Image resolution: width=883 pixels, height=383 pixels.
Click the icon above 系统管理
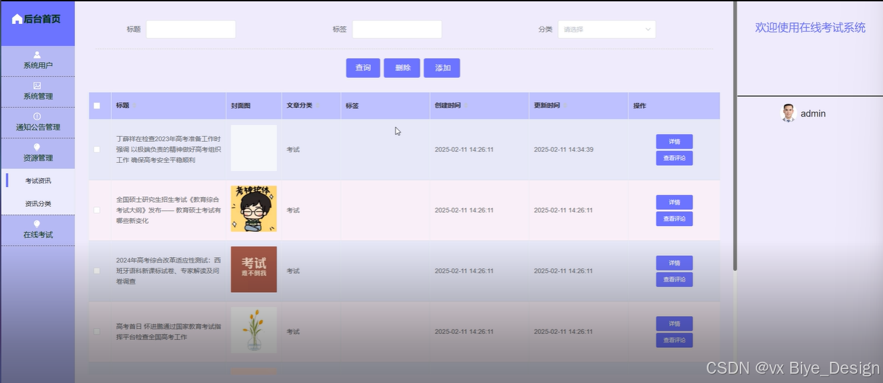(37, 85)
